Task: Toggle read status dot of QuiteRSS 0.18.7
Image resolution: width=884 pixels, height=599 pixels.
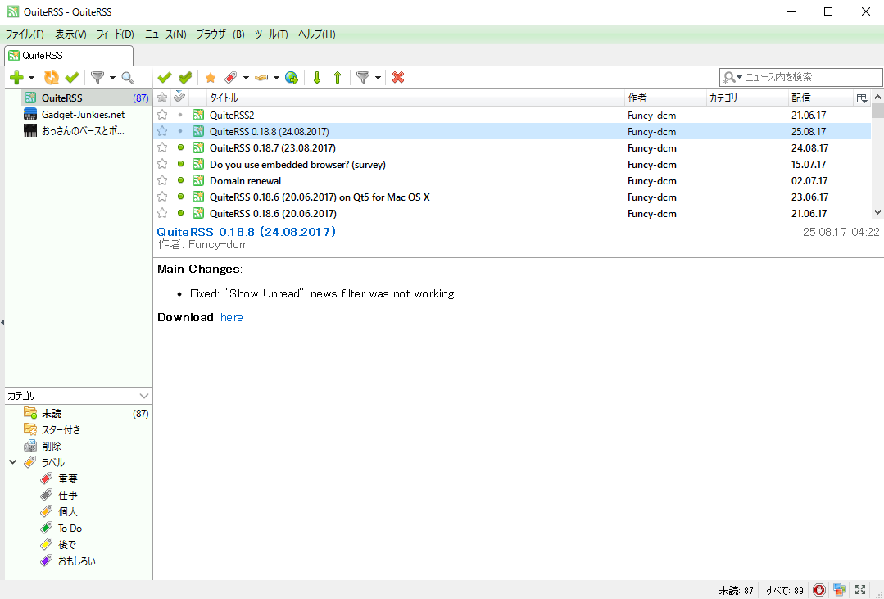Action: (x=180, y=147)
